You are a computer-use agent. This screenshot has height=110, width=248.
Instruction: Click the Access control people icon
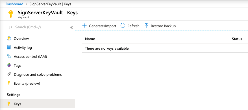click(9, 56)
